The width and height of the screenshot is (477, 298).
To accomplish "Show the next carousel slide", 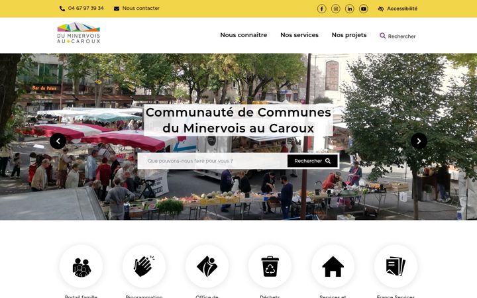I will tap(419, 141).
